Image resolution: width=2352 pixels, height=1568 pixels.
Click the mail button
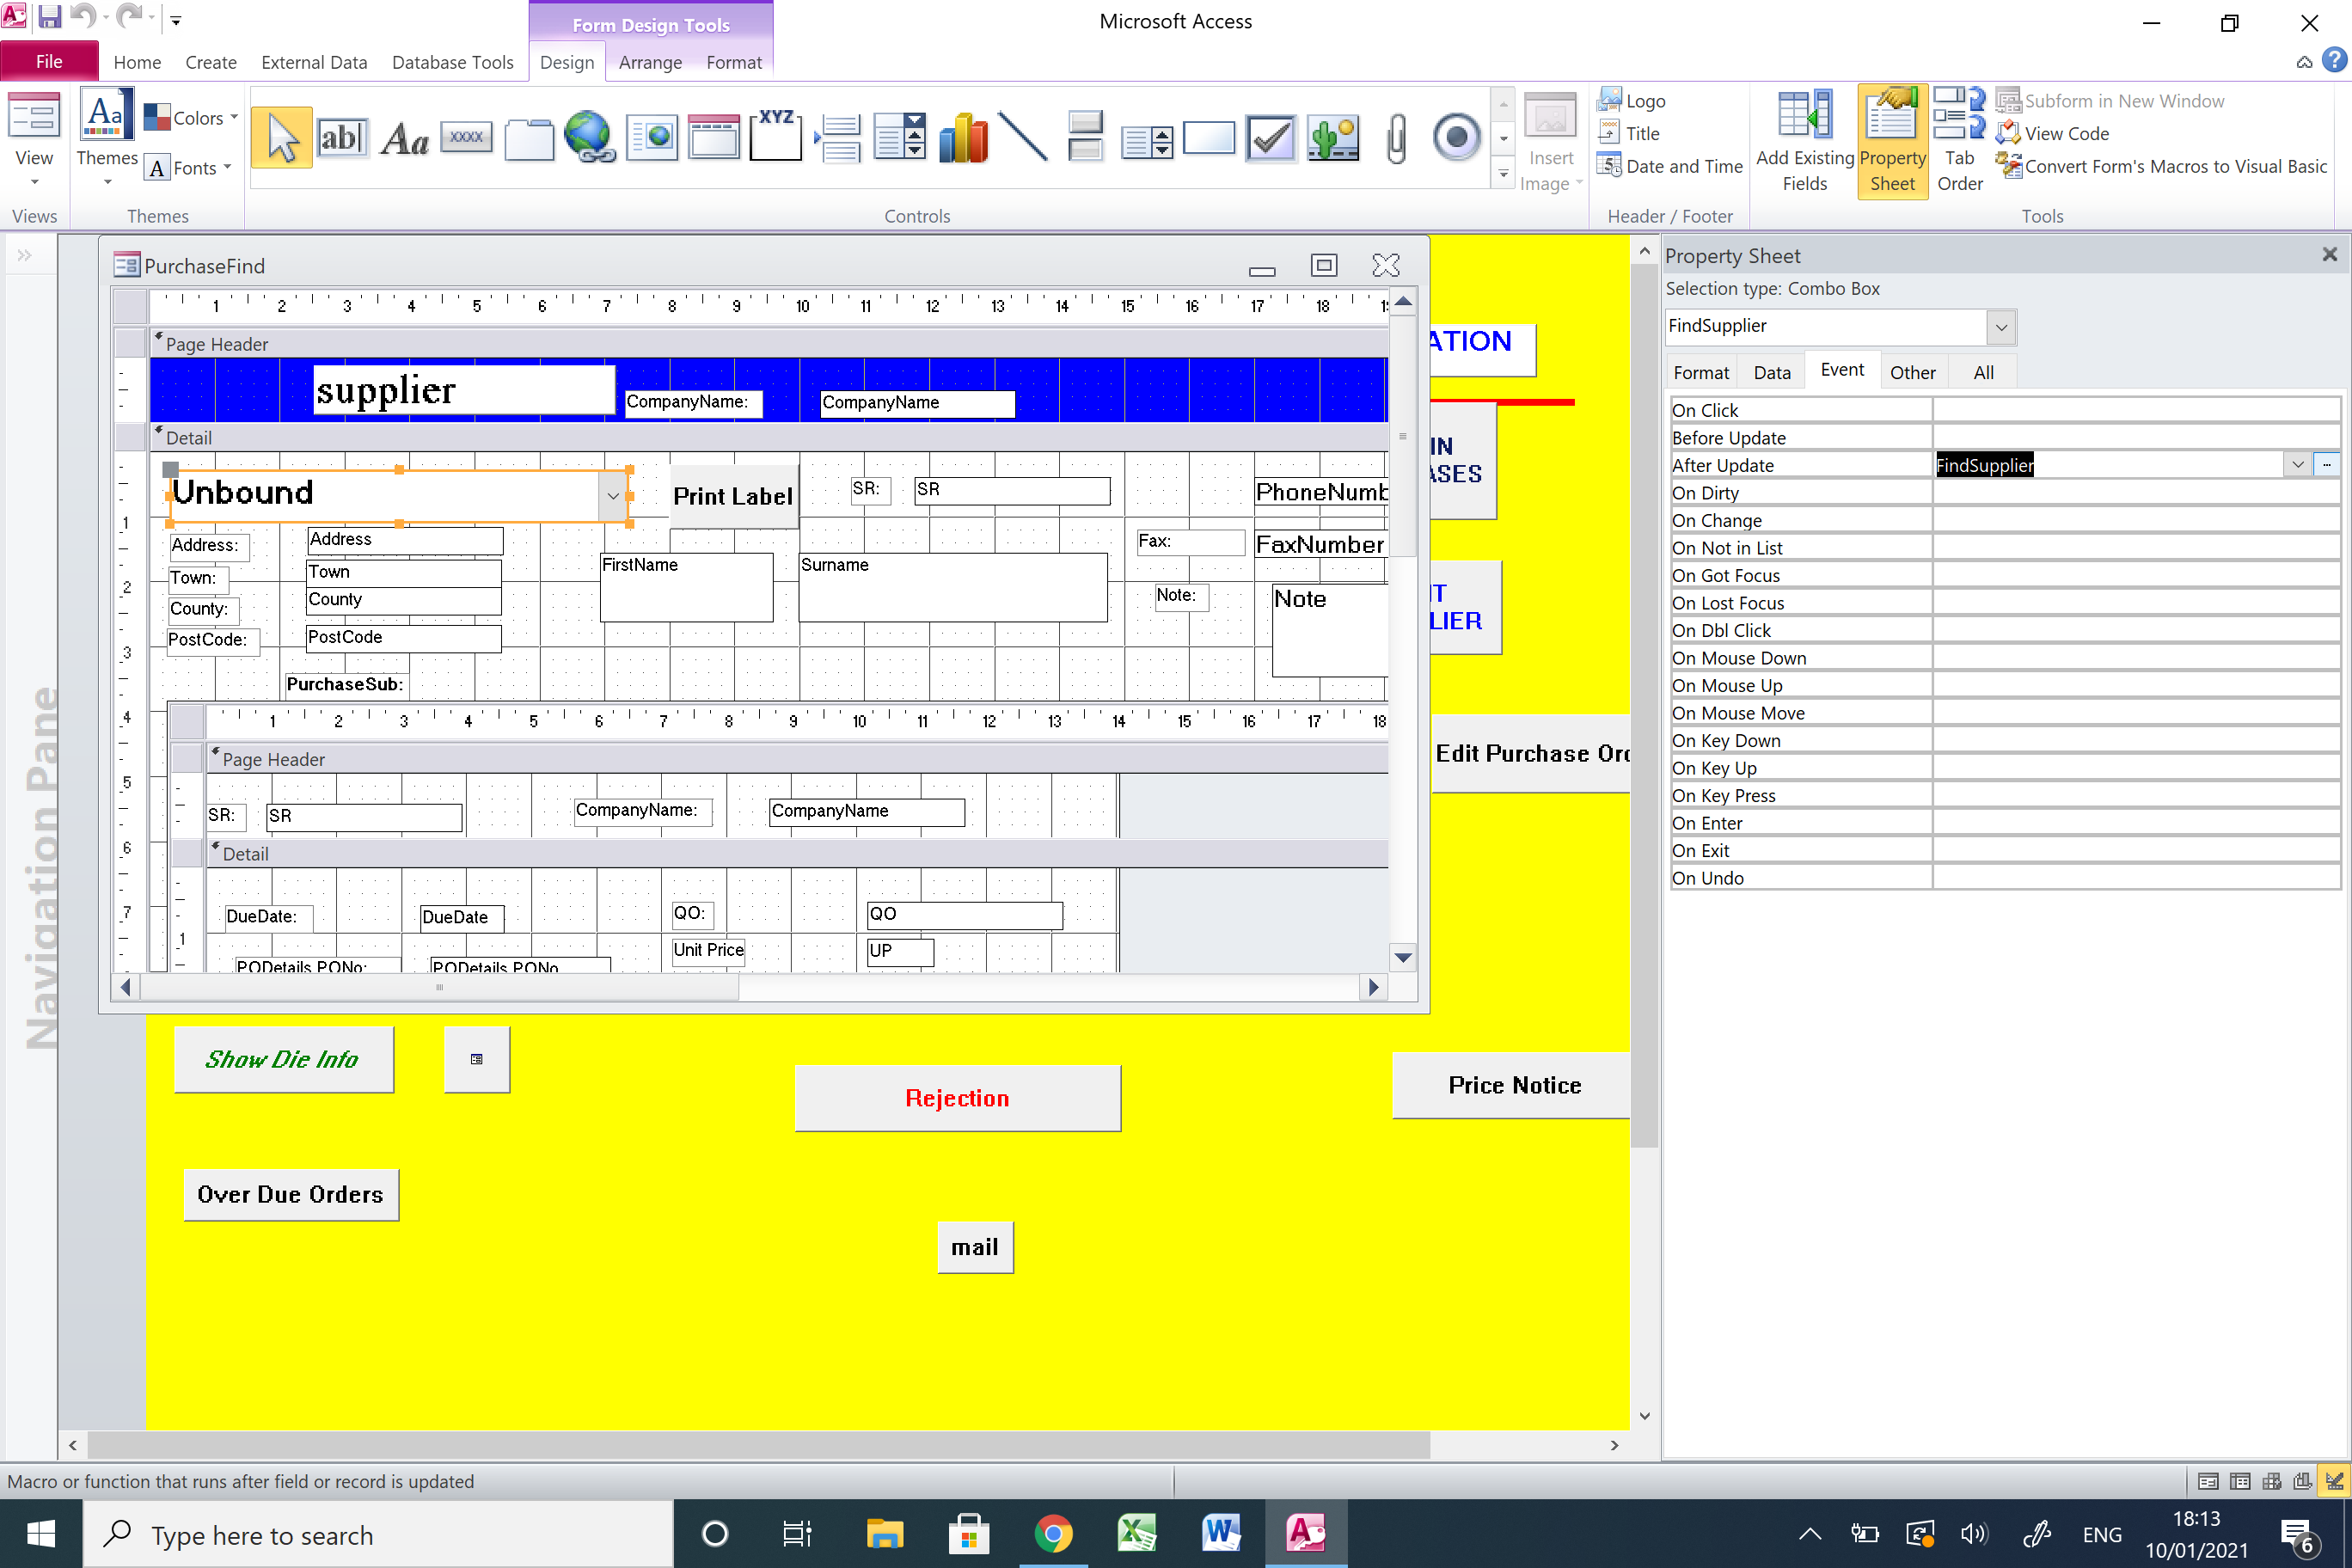(x=974, y=1247)
